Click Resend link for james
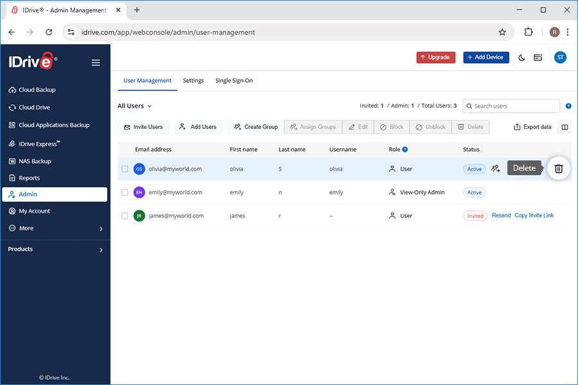The width and height of the screenshot is (578, 385). pyautogui.click(x=501, y=216)
